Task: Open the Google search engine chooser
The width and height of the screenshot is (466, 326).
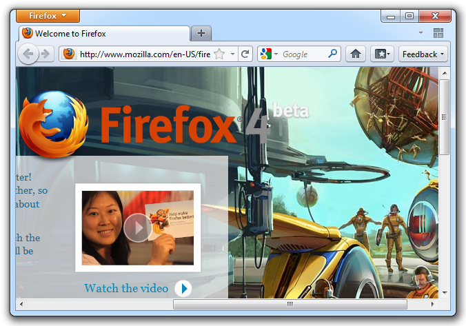Action: [x=270, y=54]
